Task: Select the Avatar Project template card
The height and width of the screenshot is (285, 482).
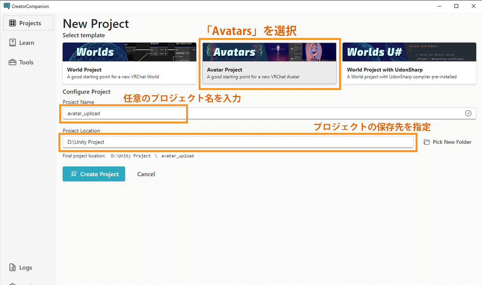Action: pyautogui.click(x=269, y=63)
